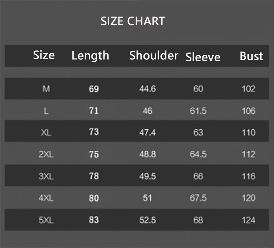The image size is (274, 248).
Task: Select the XL size row label
Action: [46, 133]
